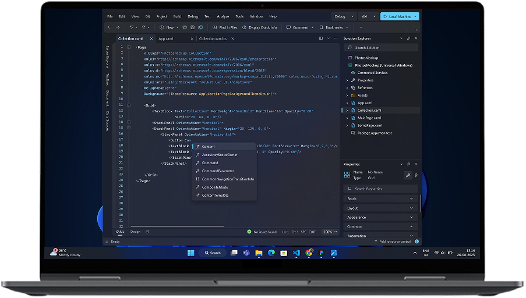Open the 100% zoom dropdown

(x=330, y=232)
